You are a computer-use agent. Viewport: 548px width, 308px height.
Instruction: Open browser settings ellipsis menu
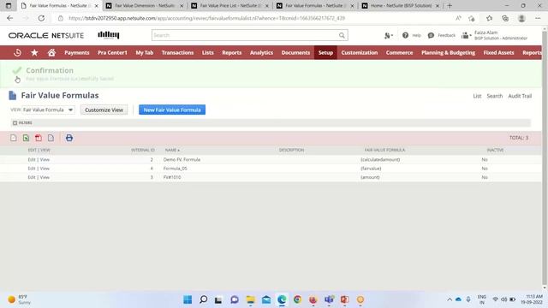point(538,18)
